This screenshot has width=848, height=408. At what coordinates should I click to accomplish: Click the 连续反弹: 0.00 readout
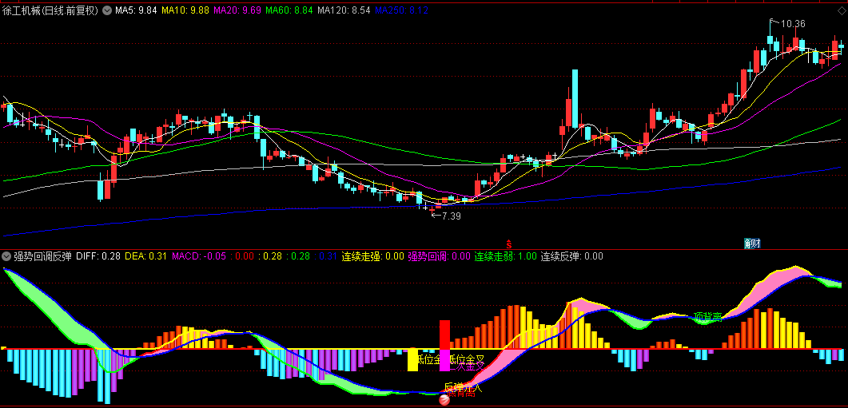pos(571,256)
